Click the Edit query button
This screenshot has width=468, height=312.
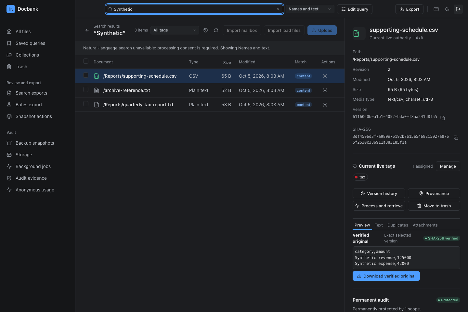point(355,9)
